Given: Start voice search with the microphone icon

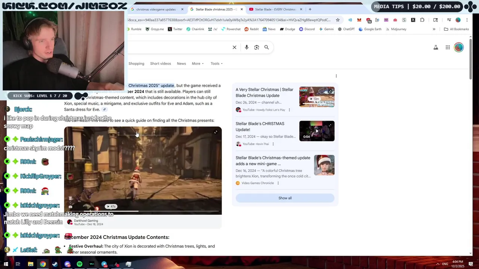Looking at the screenshot, I should click(x=246, y=47).
